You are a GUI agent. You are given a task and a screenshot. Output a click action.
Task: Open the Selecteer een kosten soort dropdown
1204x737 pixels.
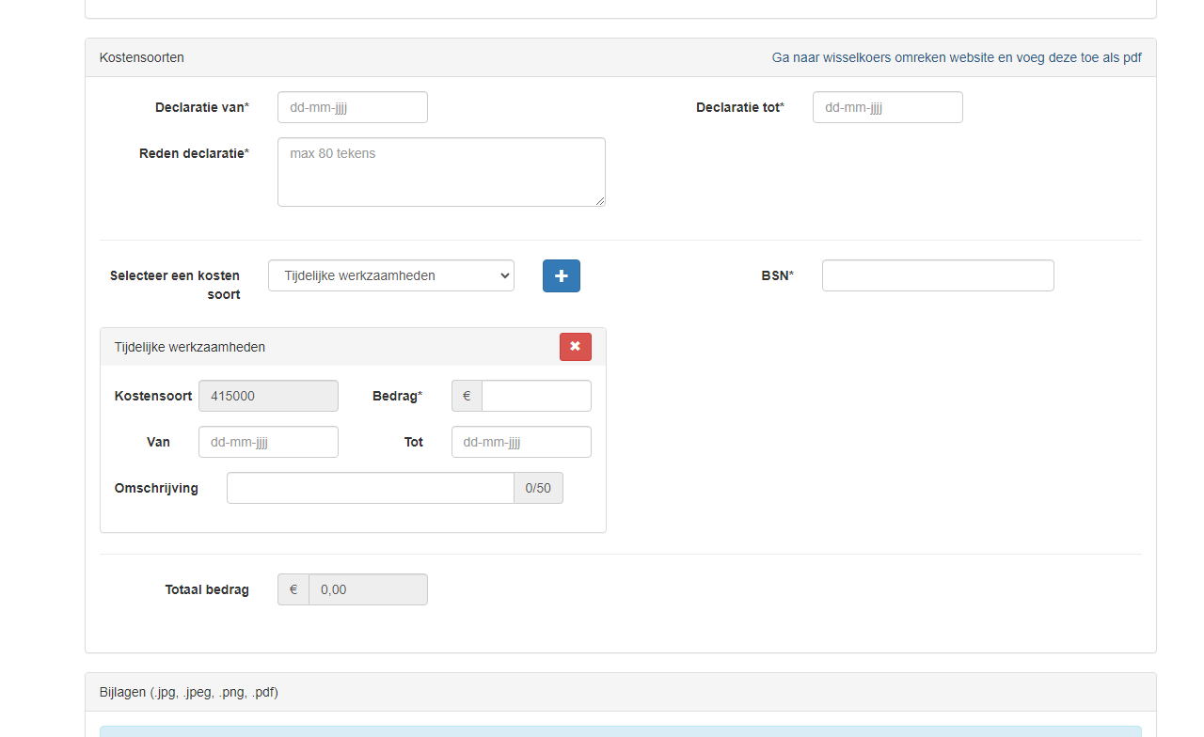[x=390, y=275]
